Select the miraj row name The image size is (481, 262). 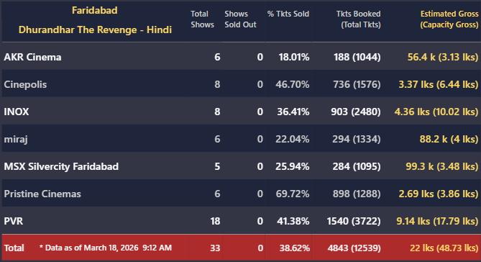coord(16,139)
